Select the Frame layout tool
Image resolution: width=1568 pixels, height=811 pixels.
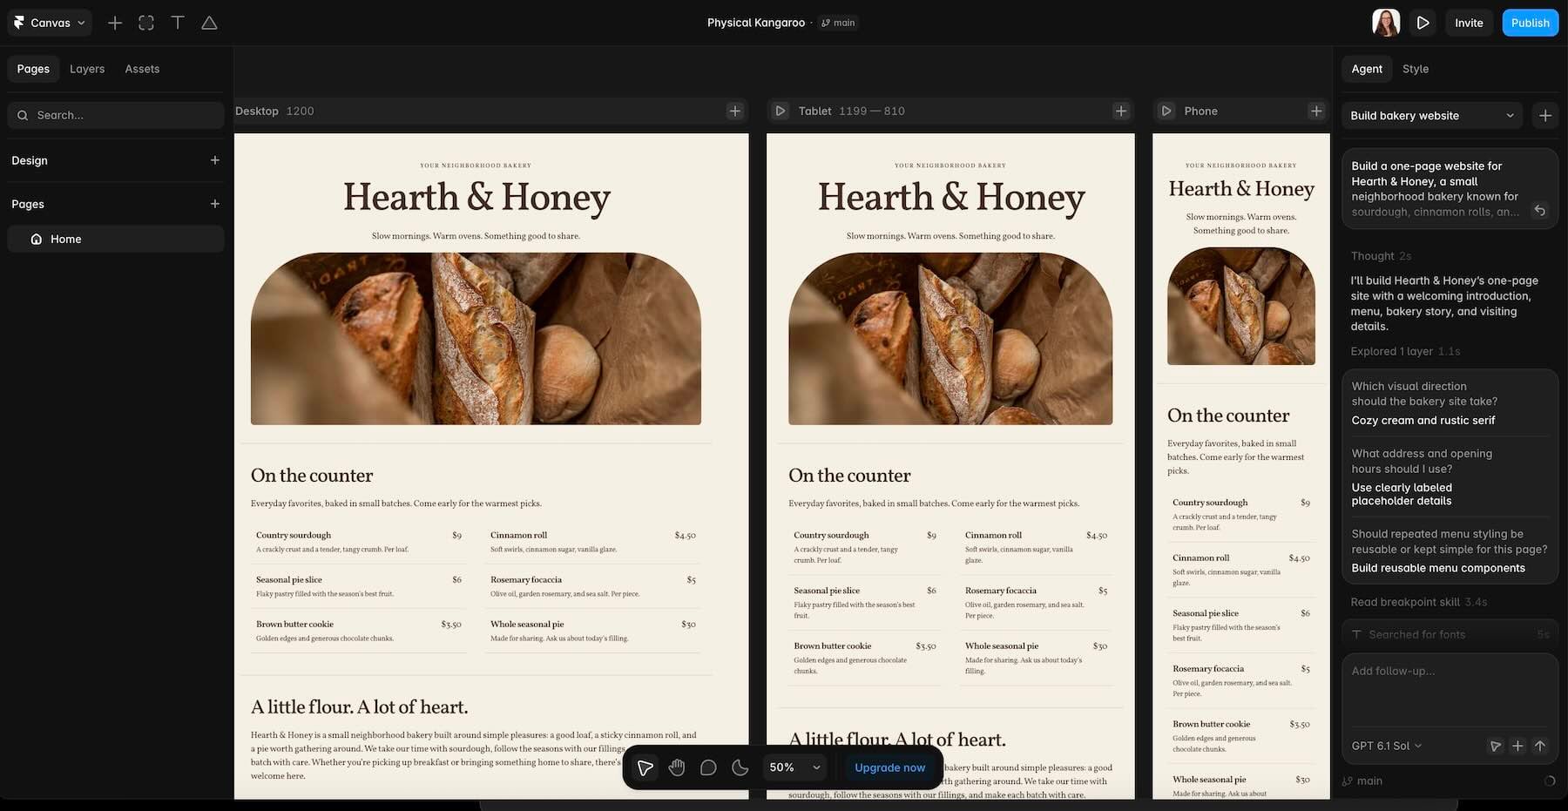click(146, 23)
